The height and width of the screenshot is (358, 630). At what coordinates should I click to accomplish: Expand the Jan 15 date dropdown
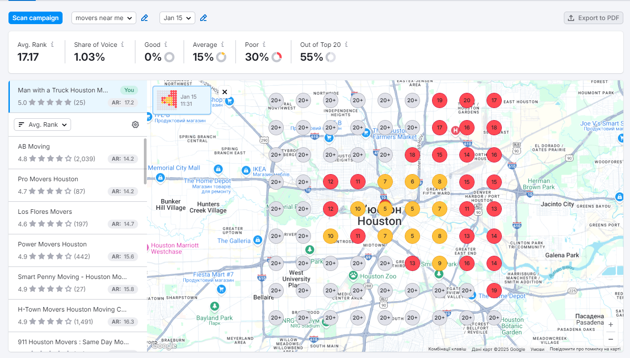click(177, 18)
